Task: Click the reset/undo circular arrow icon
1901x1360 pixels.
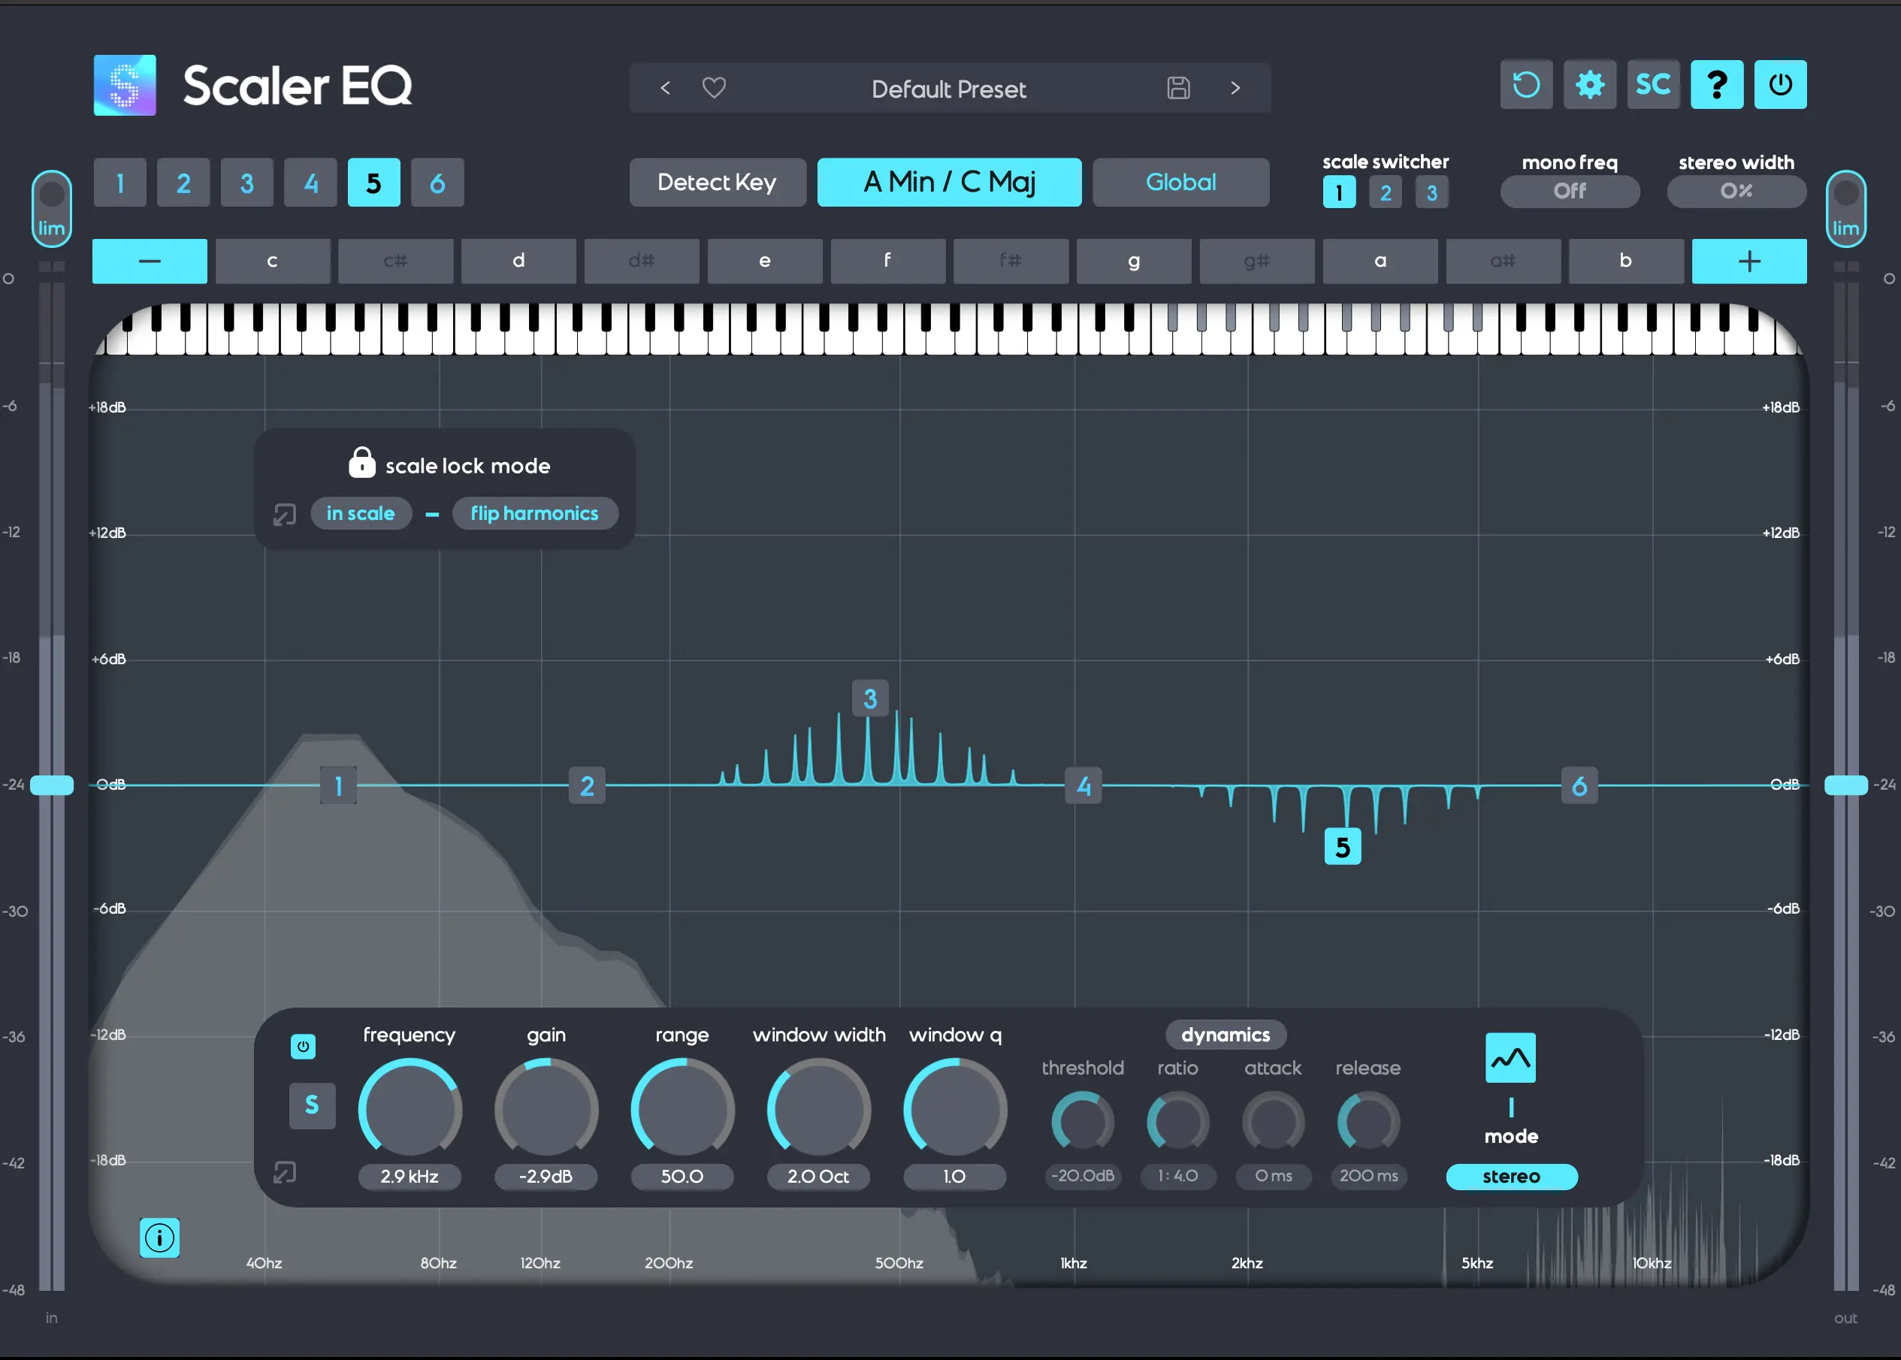Action: pos(1526,85)
